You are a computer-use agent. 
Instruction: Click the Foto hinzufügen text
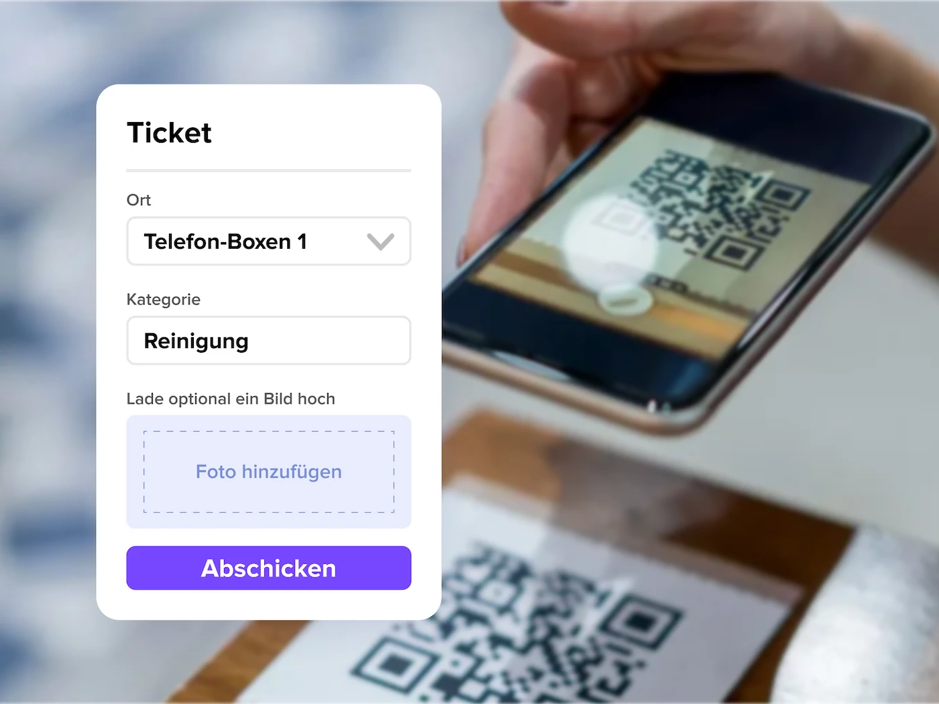click(x=268, y=472)
